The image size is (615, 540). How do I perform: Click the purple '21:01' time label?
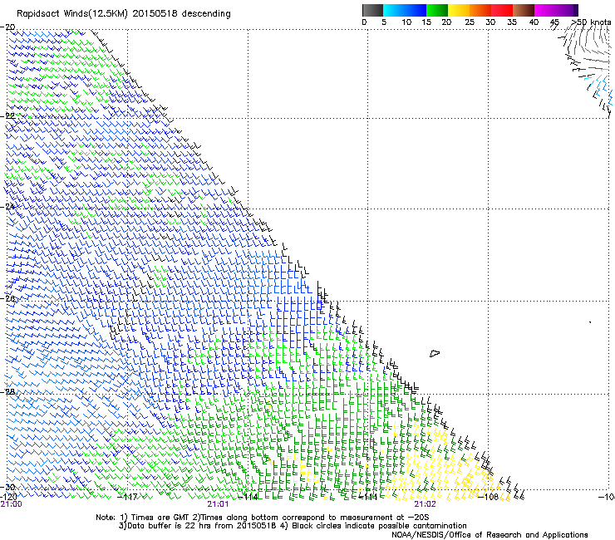click(218, 504)
